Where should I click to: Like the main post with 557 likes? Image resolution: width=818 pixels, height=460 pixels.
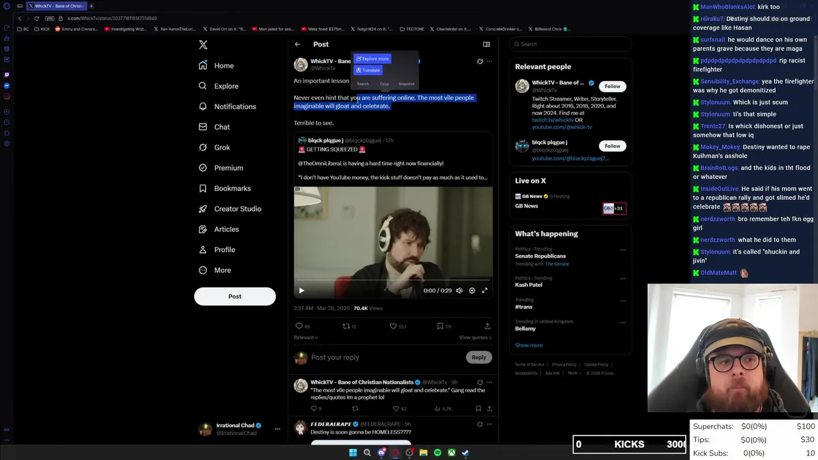coord(394,326)
